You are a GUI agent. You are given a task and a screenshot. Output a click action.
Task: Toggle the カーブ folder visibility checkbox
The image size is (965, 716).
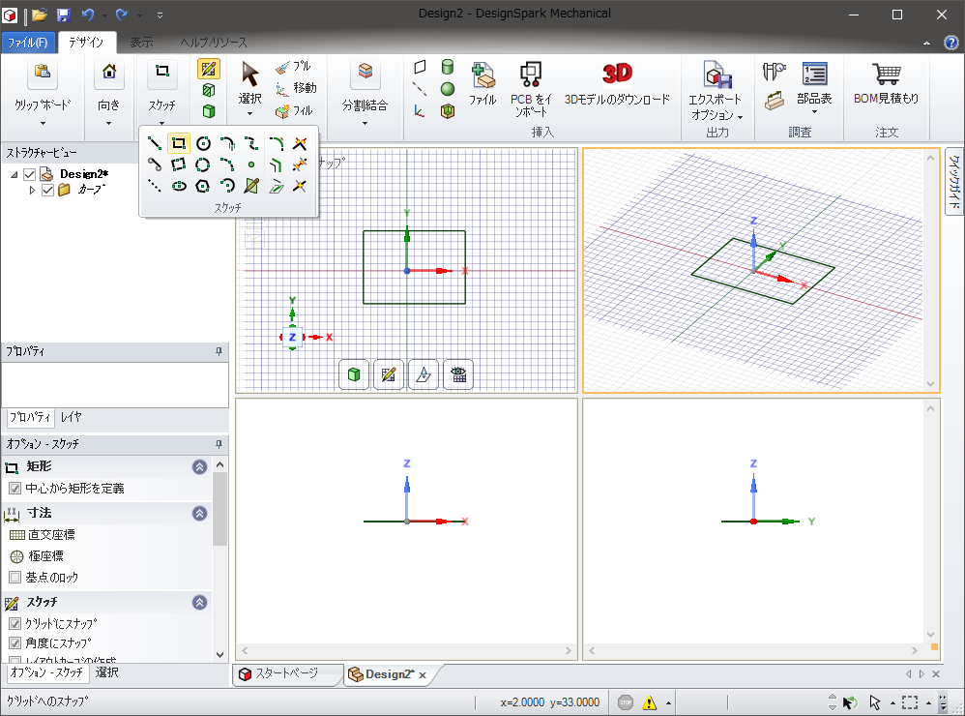[47, 191]
